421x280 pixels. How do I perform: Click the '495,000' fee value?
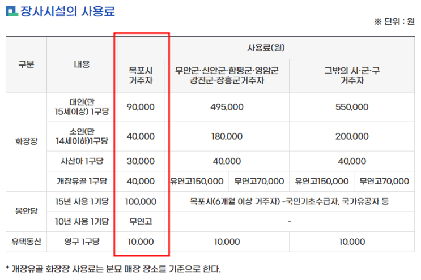pyautogui.click(x=227, y=107)
